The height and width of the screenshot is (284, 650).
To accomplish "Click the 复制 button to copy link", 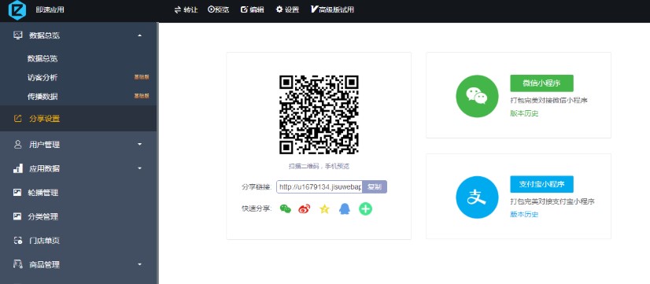I will click(375, 187).
